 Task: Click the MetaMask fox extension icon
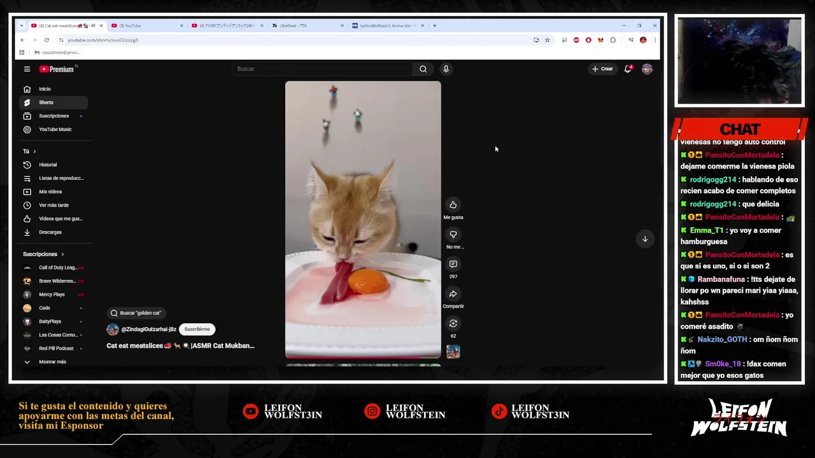pyautogui.click(x=600, y=40)
